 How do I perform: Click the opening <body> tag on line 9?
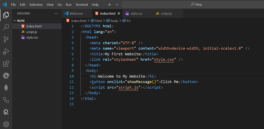coord(92,71)
